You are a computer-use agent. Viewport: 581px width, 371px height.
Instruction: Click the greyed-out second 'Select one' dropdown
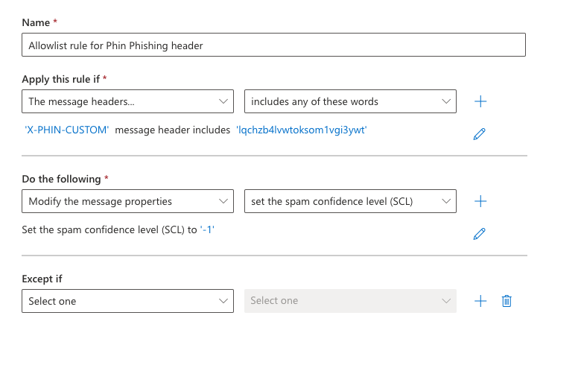coord(350,301)
